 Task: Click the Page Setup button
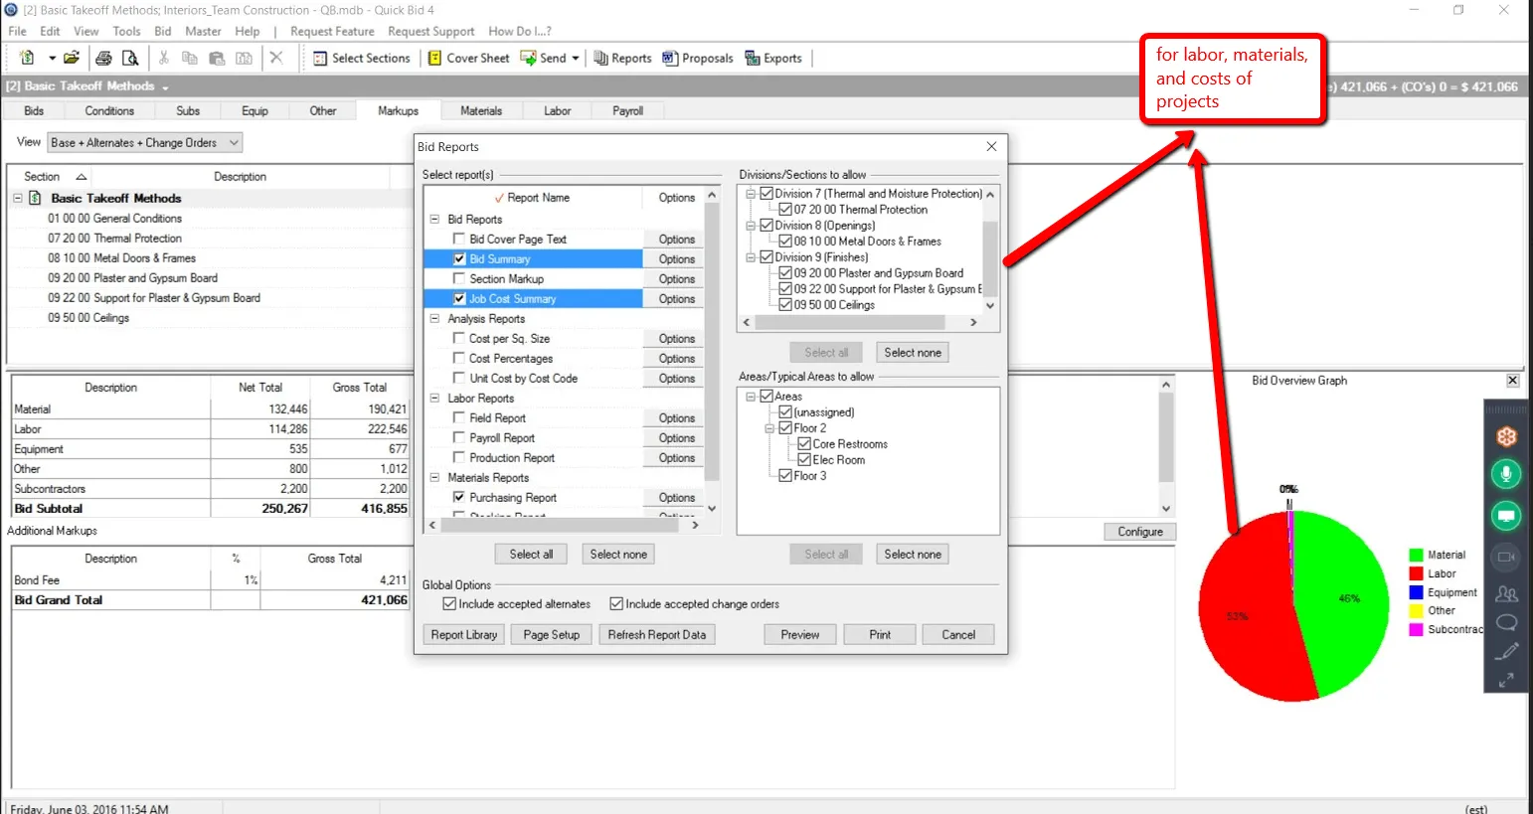pos(551,634)
